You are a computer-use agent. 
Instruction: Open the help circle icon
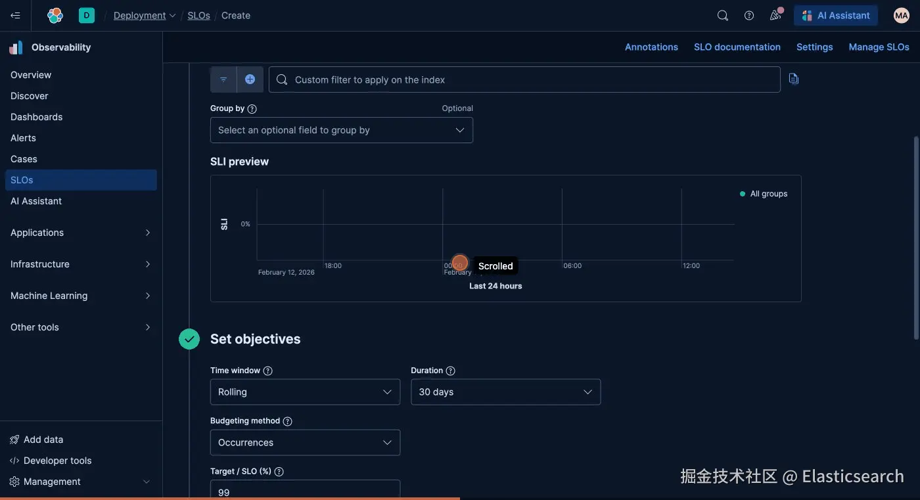pos(749,16)
